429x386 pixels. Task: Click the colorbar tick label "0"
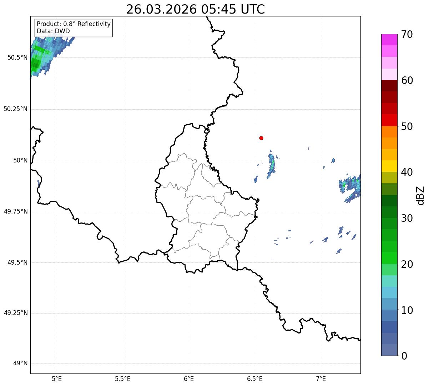404,356
